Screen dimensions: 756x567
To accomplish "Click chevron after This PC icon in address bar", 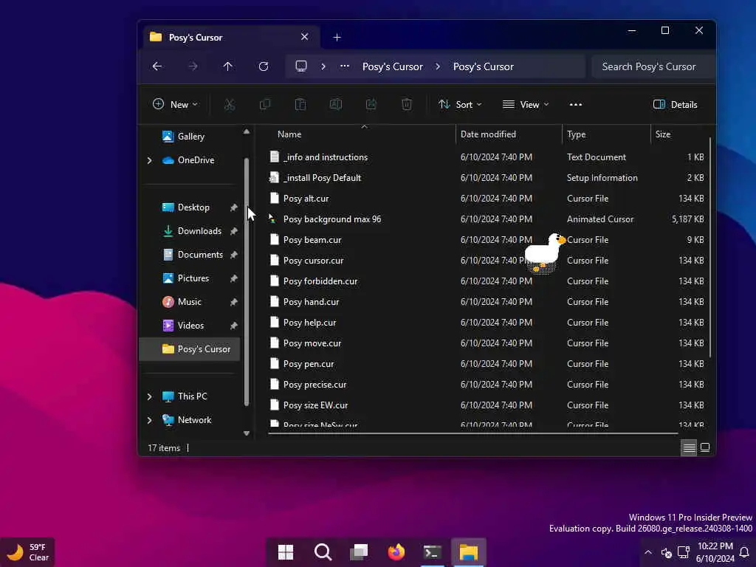I will click(323, 66).
